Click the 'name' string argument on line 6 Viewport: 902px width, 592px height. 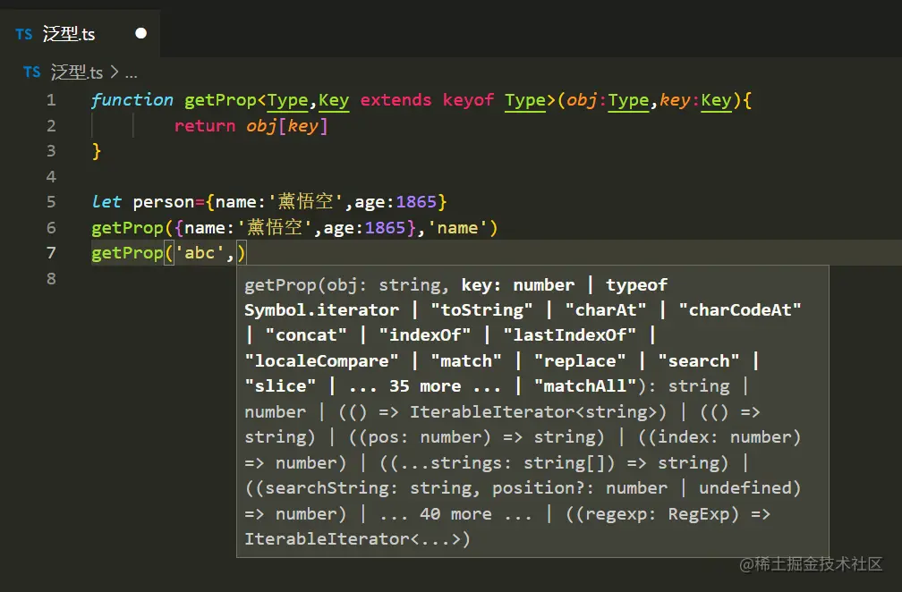[457, 228]
